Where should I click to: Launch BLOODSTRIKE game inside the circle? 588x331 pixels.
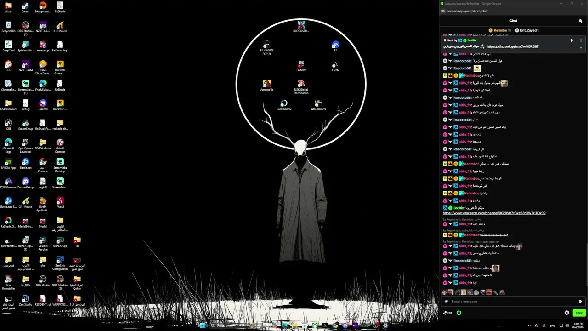click(301, 27)
